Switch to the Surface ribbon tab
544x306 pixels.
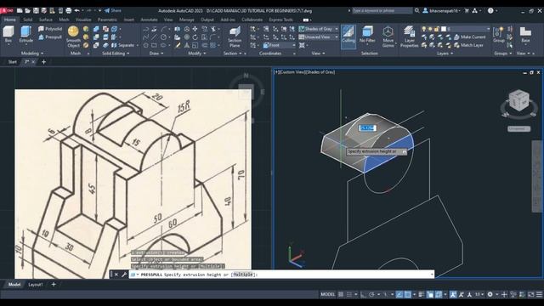45,20
